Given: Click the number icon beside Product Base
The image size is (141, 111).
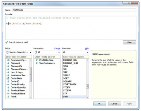Looking at the screenshot, I should click(8, 90).
